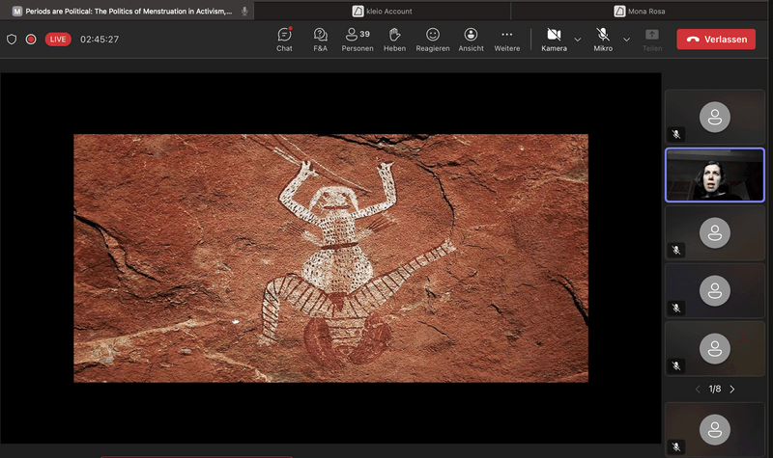
Task: Open the F&A questions panel
Action: [x=320, y=39]
